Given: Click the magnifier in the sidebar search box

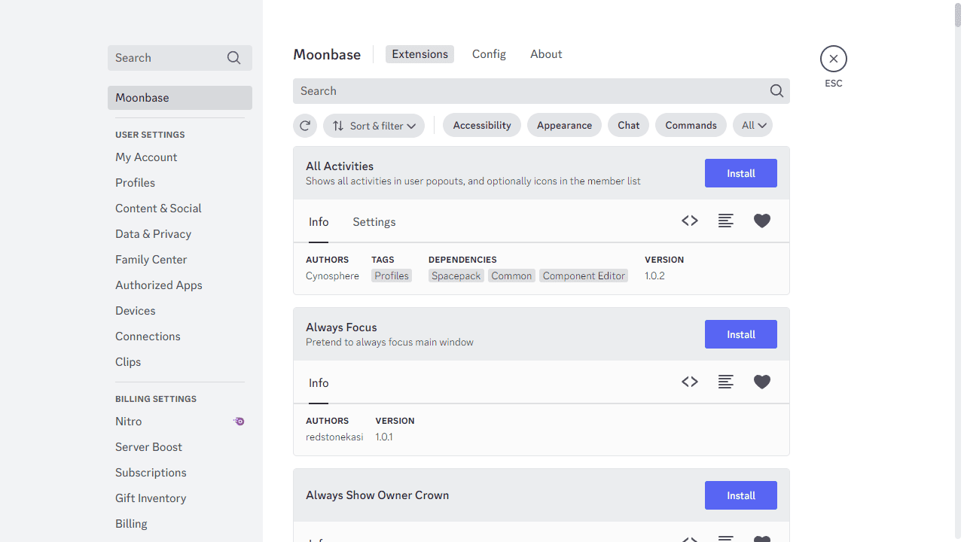Looking at the screenshot, I should pyautogui.click(x=234, y=58).
